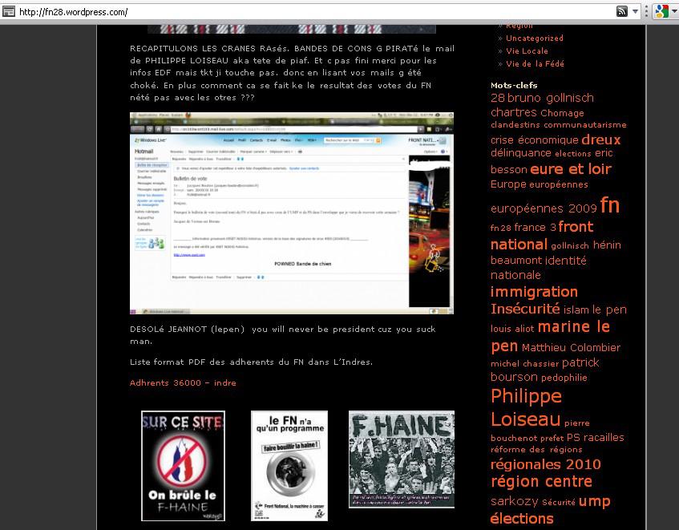Click the 'Sur ce site' poster image
Screen dimensions: 679x530
[x=183, y=466]
